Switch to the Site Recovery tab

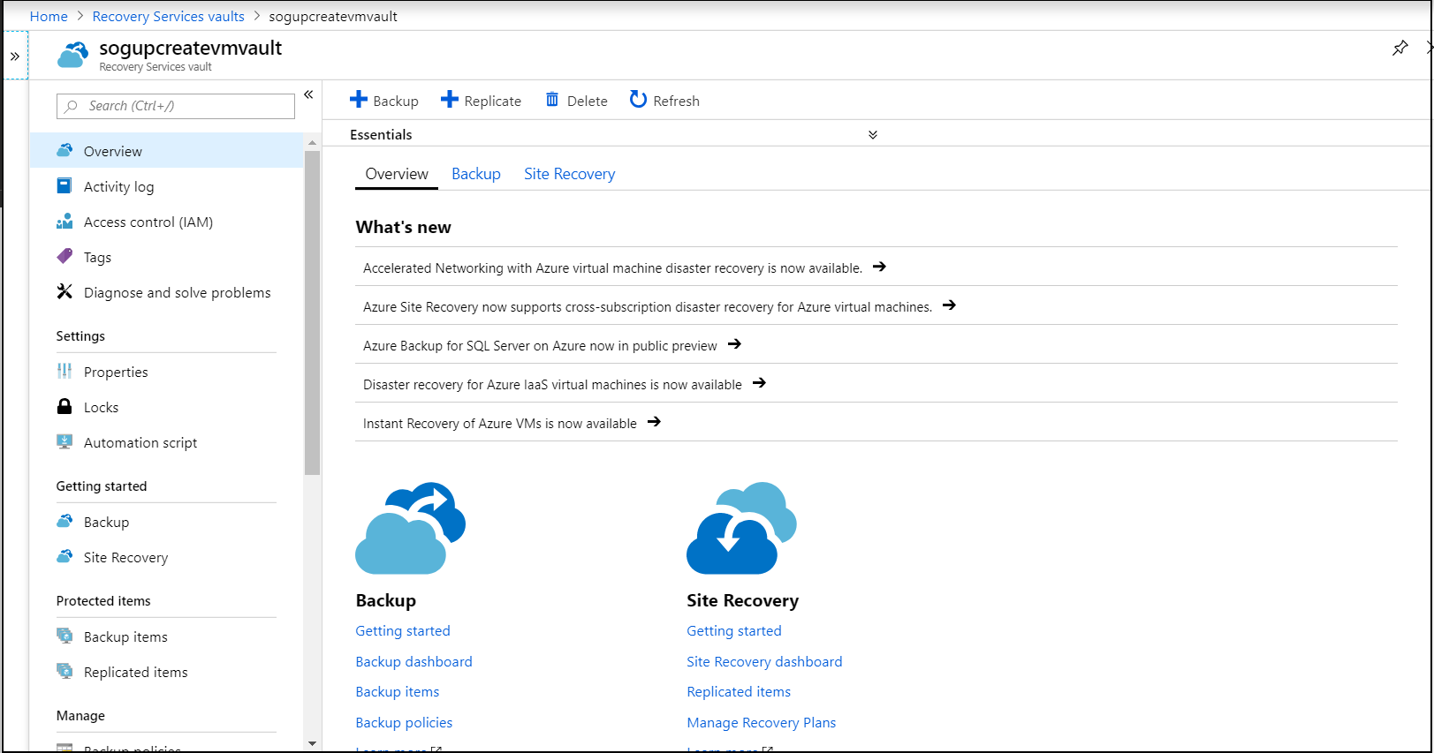(x=570, y=174)
